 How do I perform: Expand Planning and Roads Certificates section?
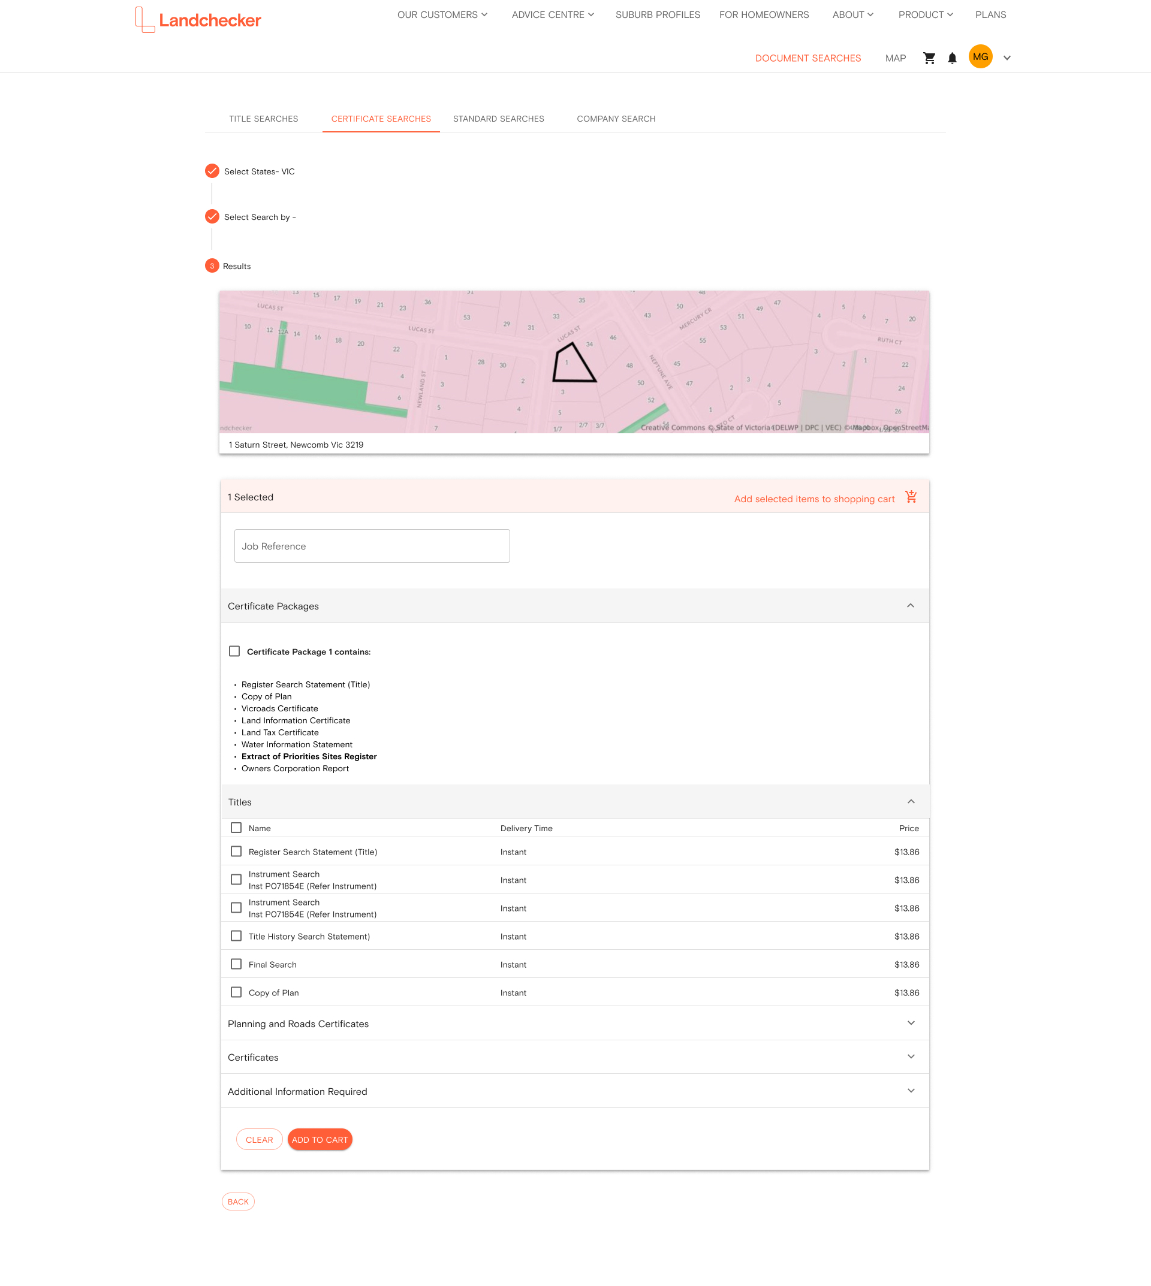pos(911,1023)
